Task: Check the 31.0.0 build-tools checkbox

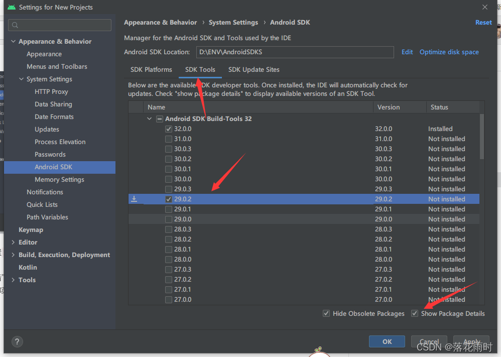Action: pyautogui.click(x=169, y=139)
